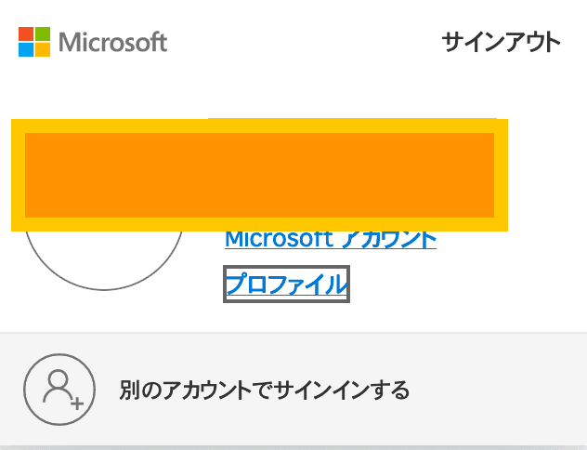Click the Microsoft four-square logo icon

[34, 42]
